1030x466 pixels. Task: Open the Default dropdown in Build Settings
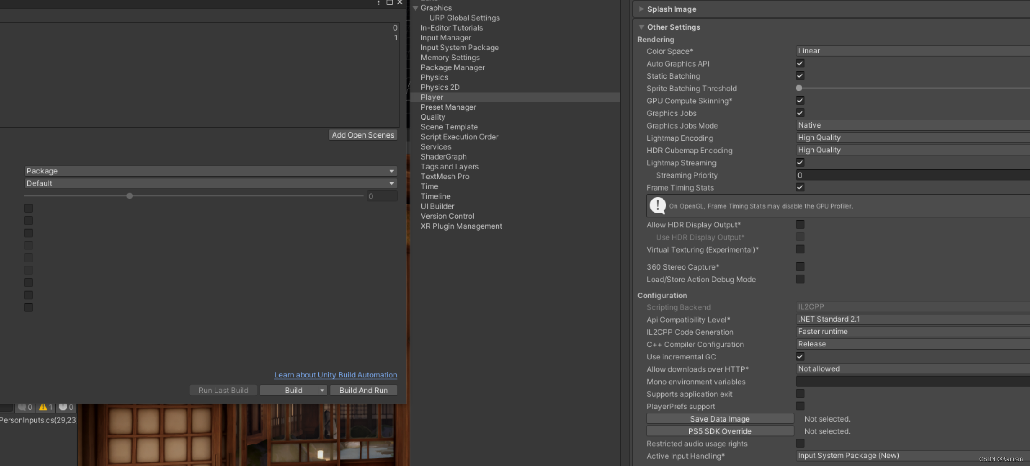210,183
